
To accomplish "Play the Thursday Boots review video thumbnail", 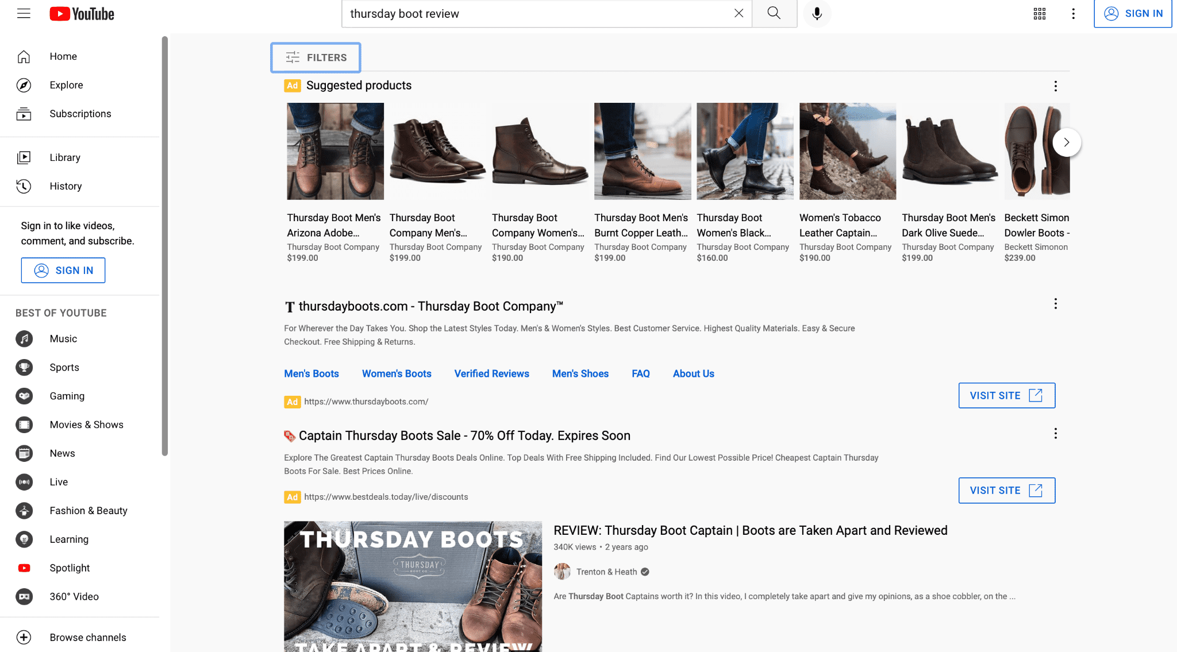I will pyautogui.click(x=413, y=587).
